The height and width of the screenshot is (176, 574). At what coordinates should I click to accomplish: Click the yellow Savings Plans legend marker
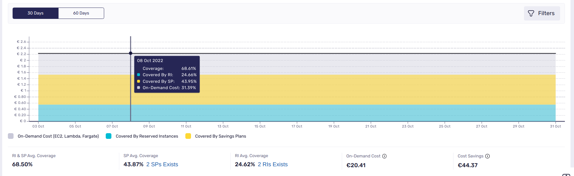(188, 136)
